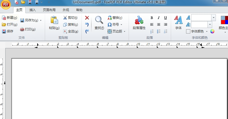Click the right indent marker on horizontal ruler
Viewport: 228px width, 119px height.
pyautogui.click(x=201, y=45)
